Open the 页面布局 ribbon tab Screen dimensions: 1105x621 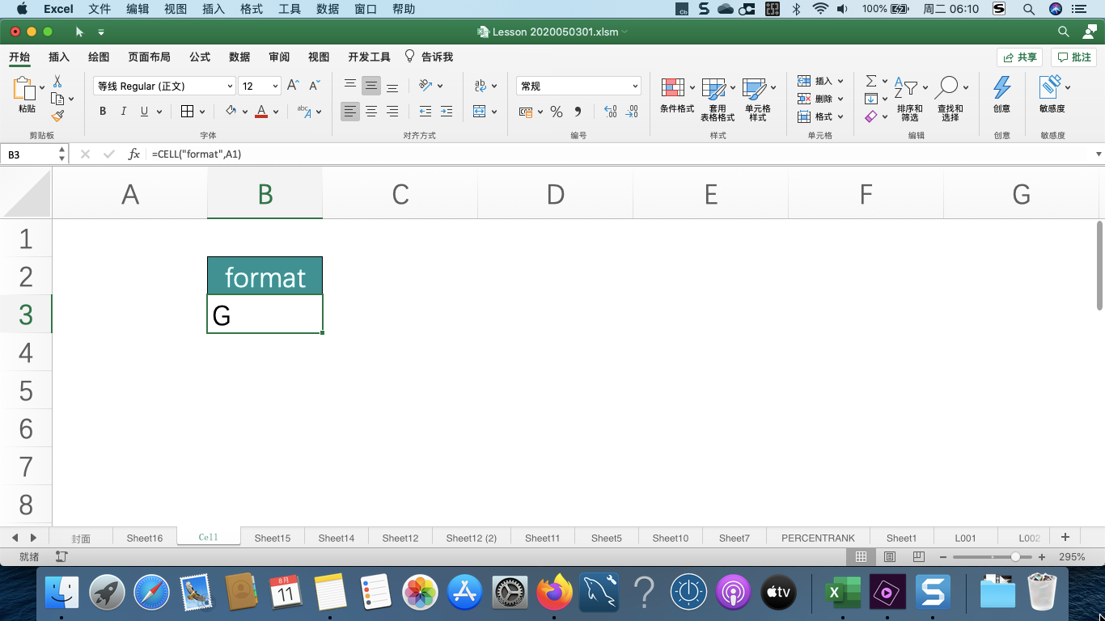point(149,57)
